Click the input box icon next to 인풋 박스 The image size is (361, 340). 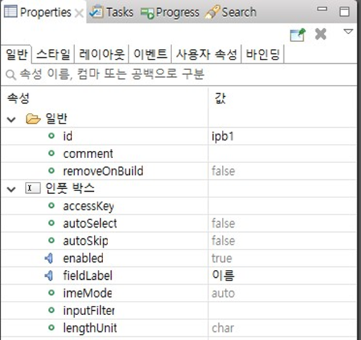point(32,188)
